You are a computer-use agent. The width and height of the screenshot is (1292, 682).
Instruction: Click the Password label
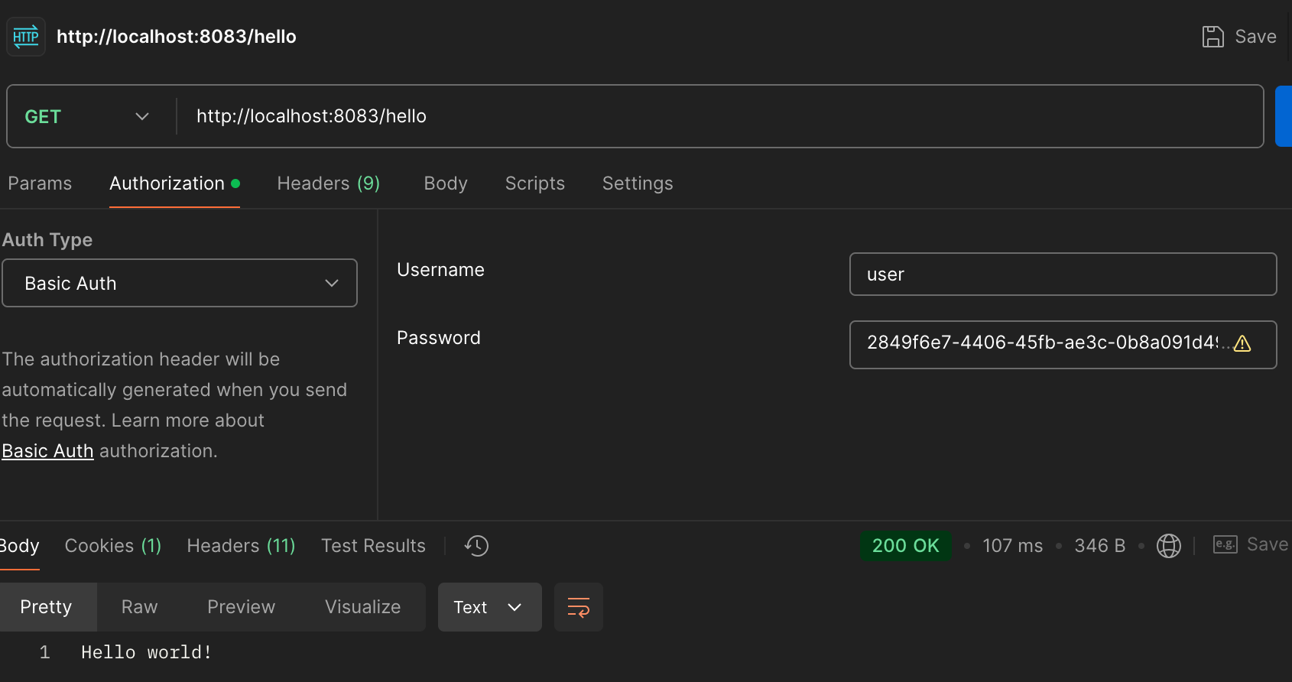tap(439, 338)
